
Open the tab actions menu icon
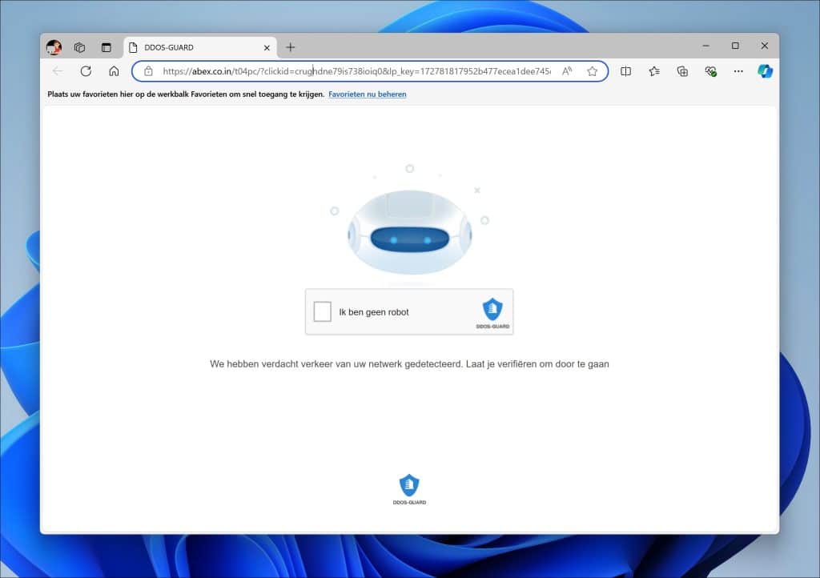(x=106, y=47)
